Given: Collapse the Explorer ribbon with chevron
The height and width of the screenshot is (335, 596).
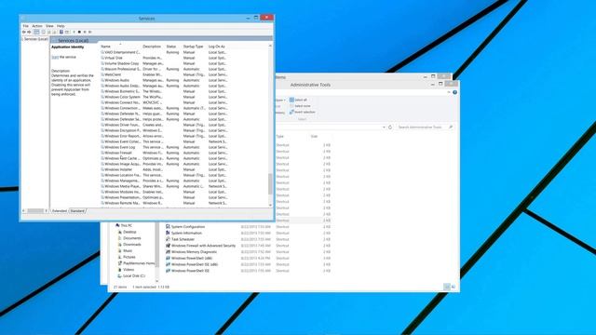Looking at the screenshot, I should (x=449, y=92).
